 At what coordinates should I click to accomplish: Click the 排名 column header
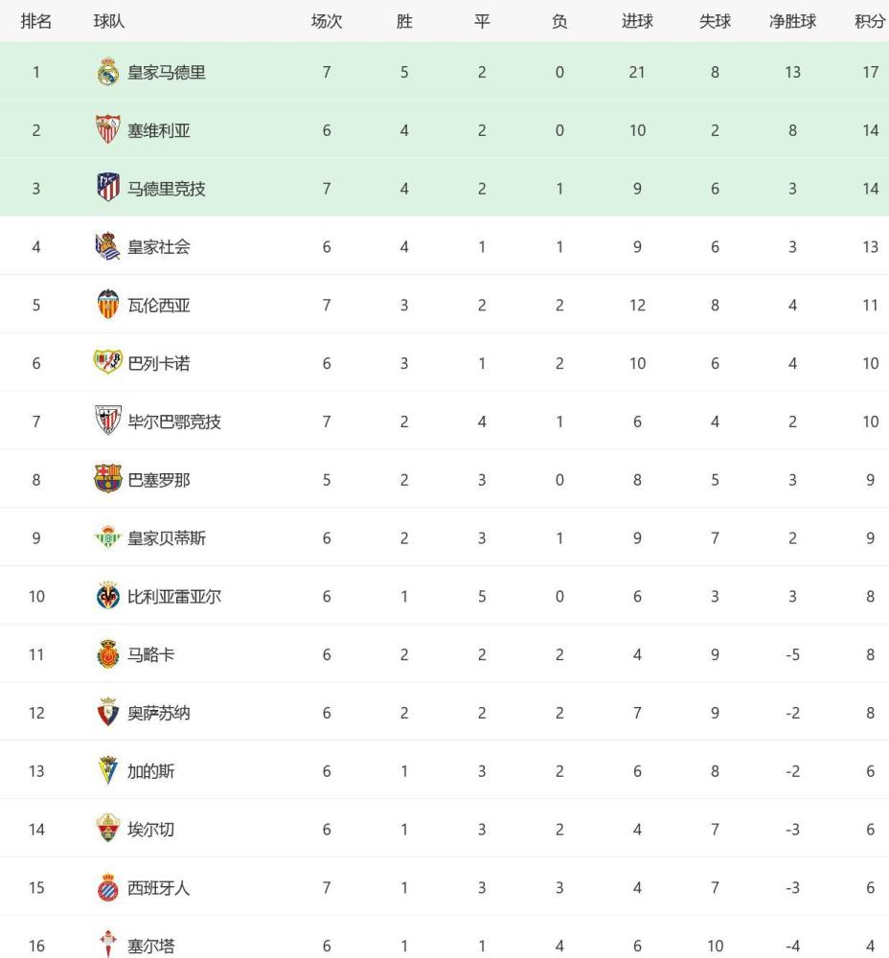coord(36,21)
